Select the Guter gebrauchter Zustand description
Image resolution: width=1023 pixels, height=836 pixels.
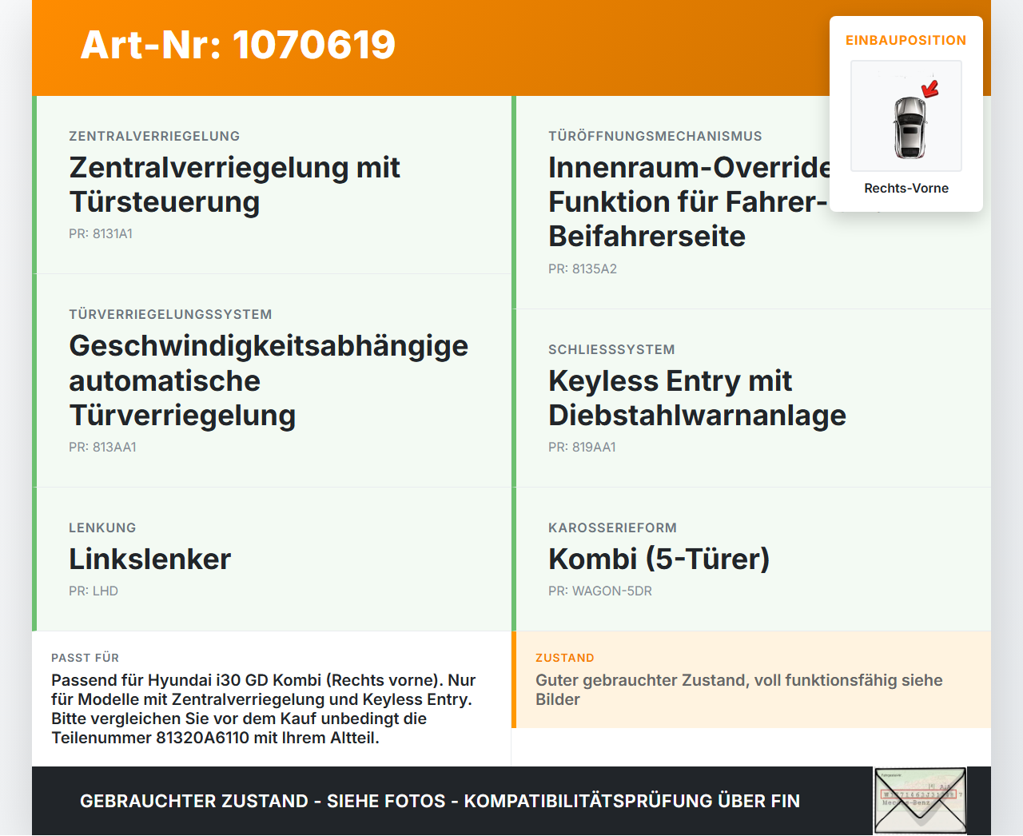coord(739,690)
